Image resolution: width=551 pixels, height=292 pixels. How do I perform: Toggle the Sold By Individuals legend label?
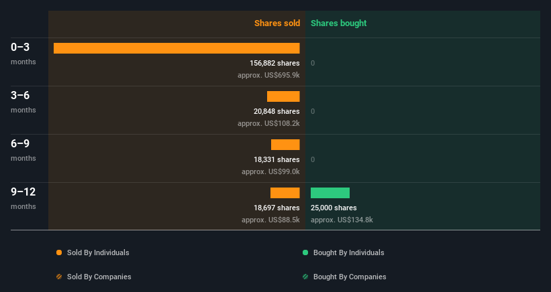98,252
